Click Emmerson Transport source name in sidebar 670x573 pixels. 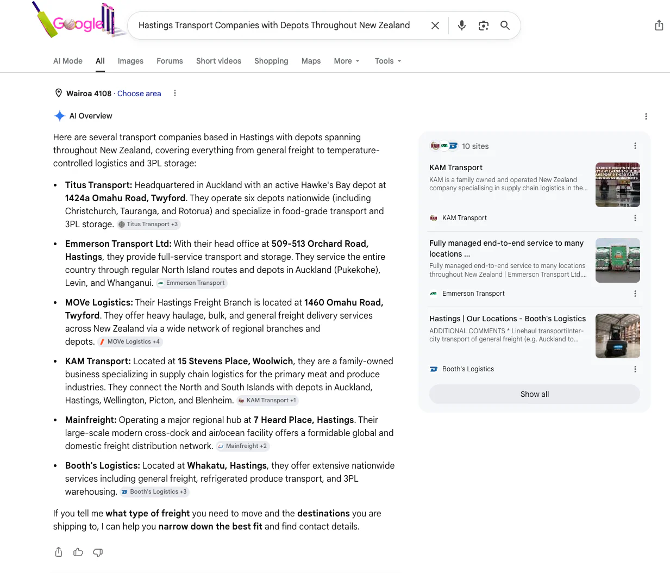coord(473,294)
